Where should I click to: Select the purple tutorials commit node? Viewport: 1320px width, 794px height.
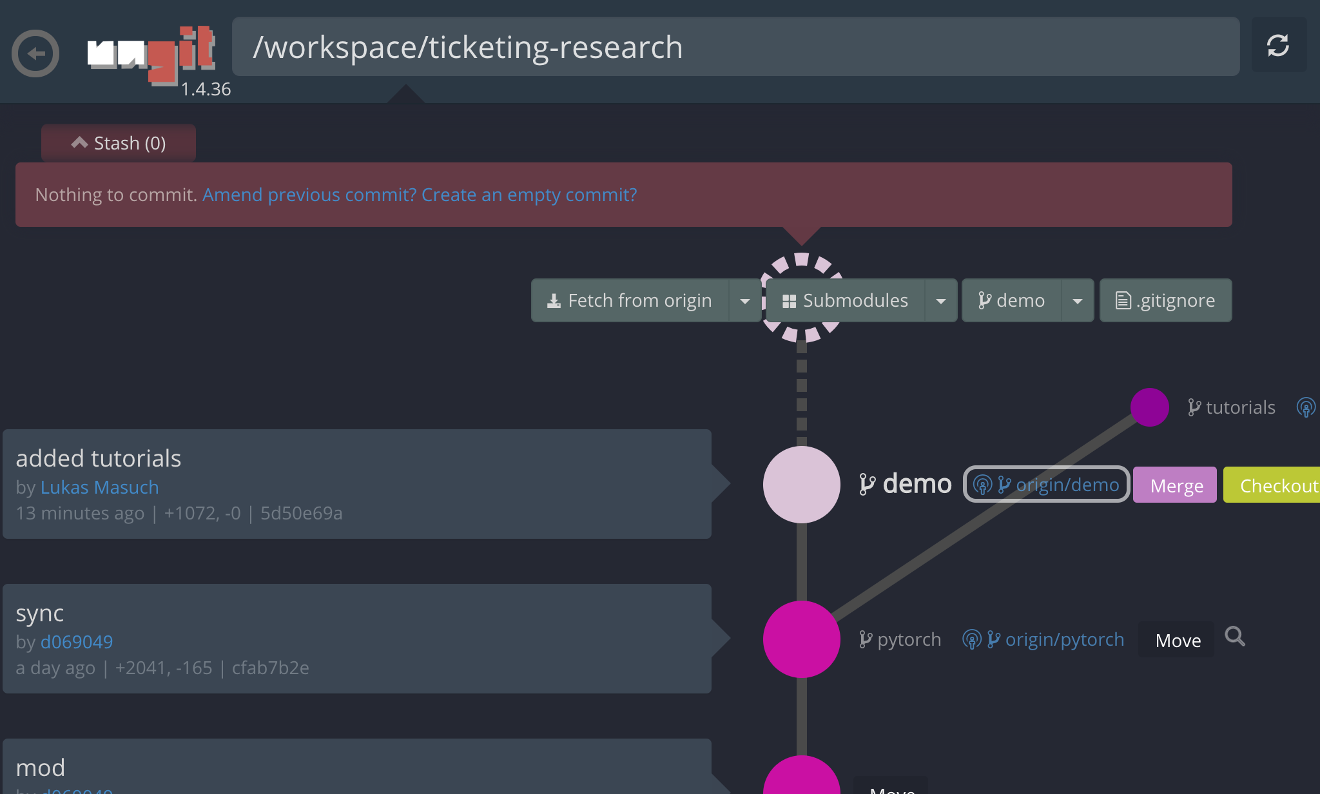(x=1149, y=407)
